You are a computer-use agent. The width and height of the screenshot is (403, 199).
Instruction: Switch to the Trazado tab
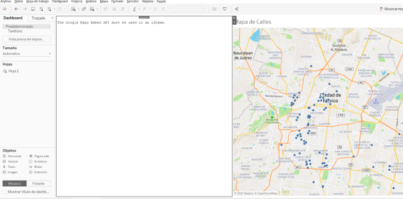[x=39, y=18]
